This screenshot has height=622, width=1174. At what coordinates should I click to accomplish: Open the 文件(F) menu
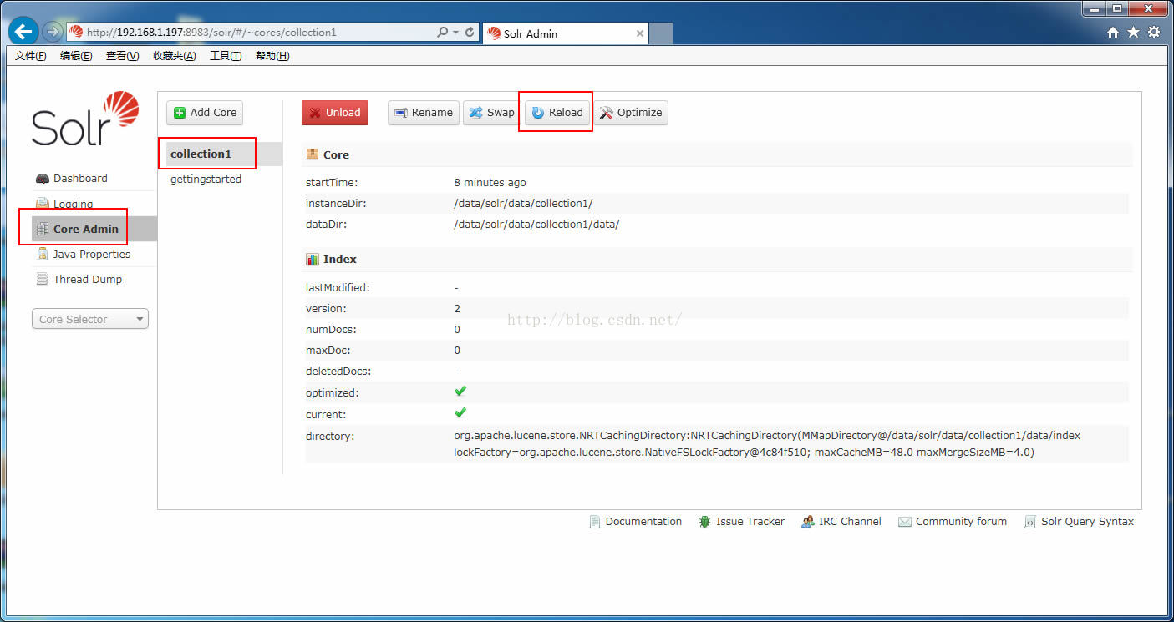[x=31, y=56]
